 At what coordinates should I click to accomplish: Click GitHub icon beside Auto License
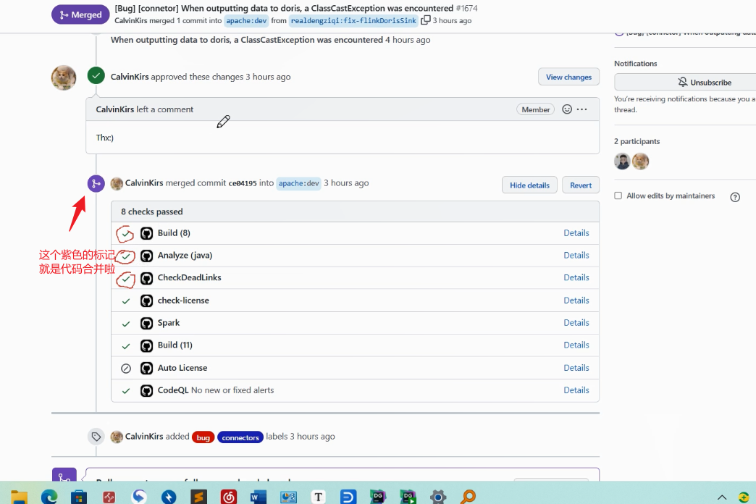(x=146, y=369)
